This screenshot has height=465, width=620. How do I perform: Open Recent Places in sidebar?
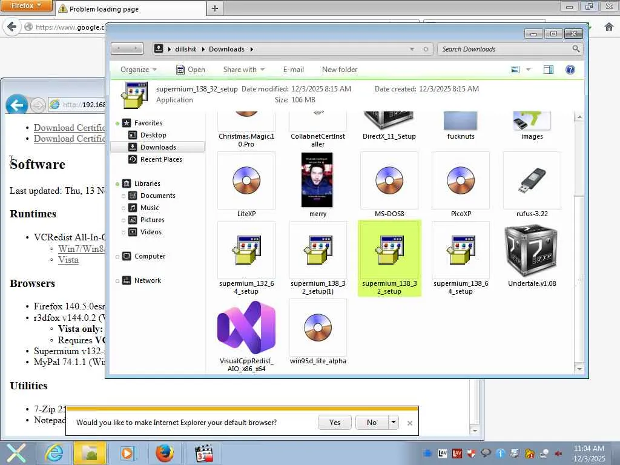tap(161, 159)
